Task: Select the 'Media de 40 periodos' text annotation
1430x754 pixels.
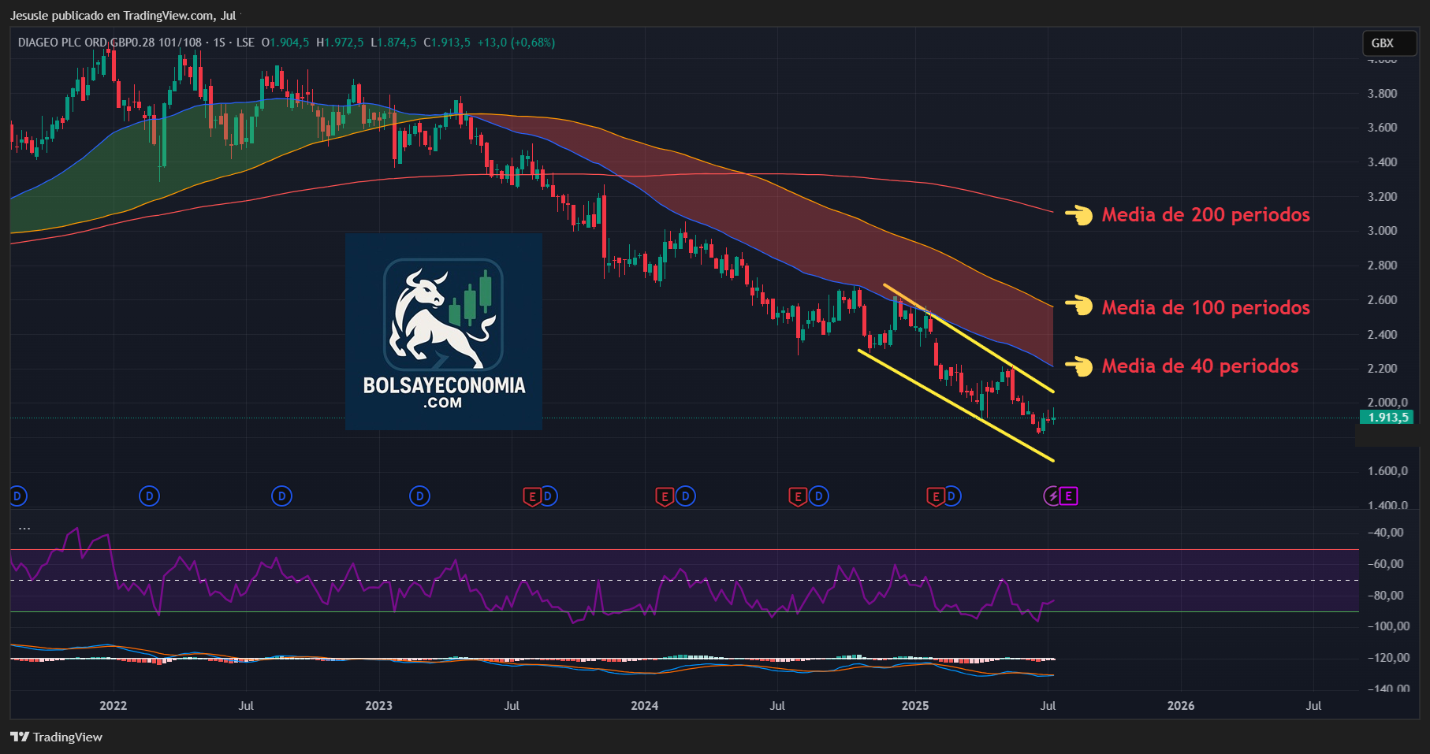Action: tap(1200, 366)
